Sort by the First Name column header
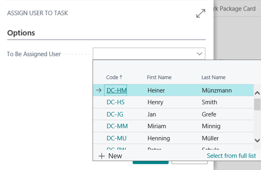Viewport: 261px width, 170px height. (159, 77)
